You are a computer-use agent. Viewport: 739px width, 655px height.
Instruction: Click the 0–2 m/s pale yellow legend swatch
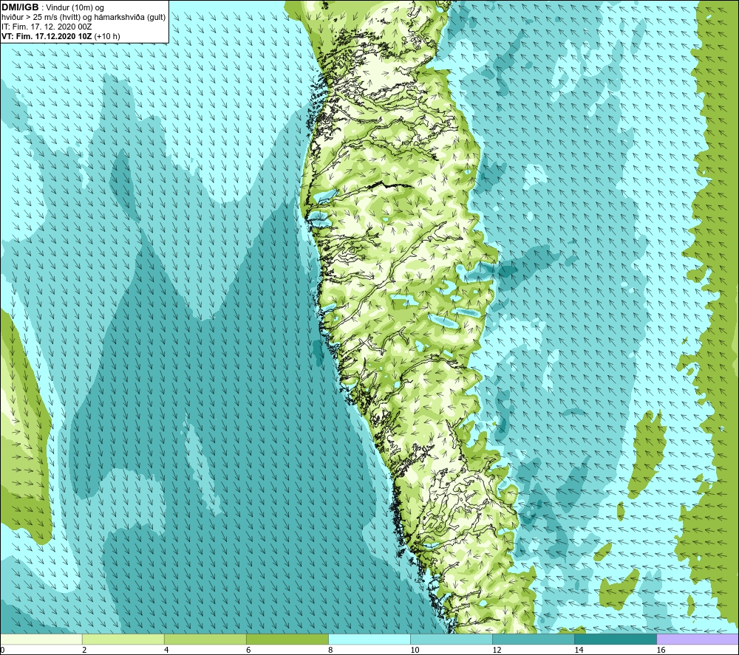coord(41,639)
